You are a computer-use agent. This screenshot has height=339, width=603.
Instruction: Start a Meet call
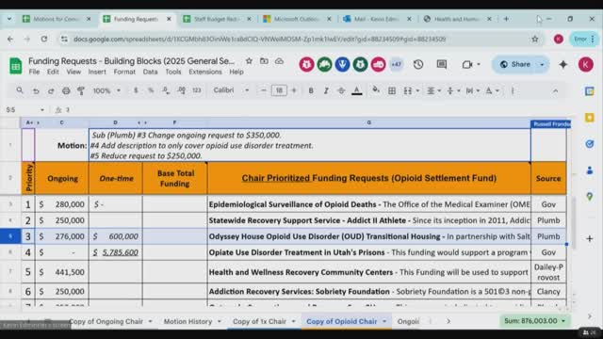pos(467,64)
